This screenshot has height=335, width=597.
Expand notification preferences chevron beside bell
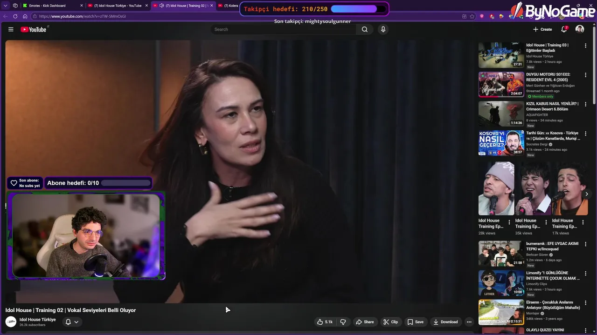pos(76,322)
